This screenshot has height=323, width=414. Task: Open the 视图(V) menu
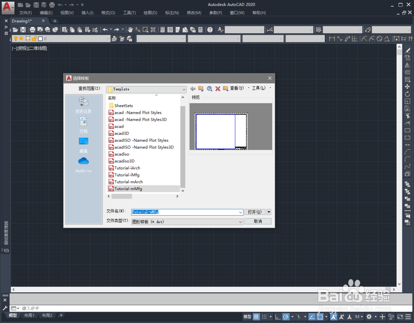[67, 13]
